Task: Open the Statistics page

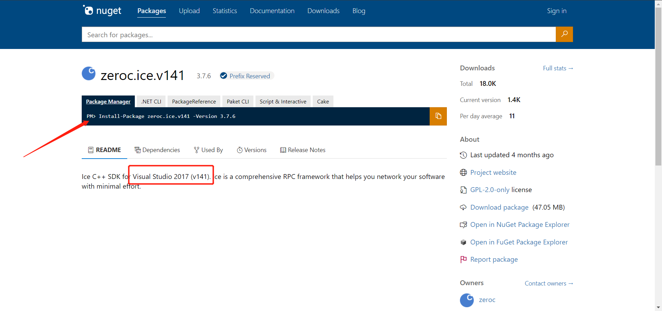Action: click(x=225, y=11)
